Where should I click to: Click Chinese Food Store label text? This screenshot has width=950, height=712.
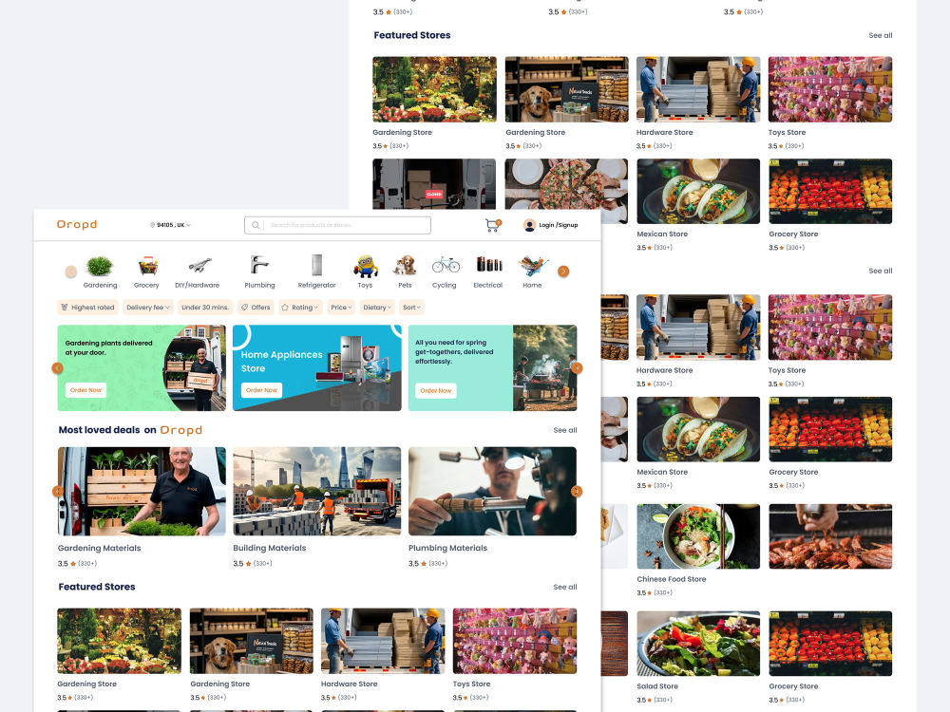672,579
